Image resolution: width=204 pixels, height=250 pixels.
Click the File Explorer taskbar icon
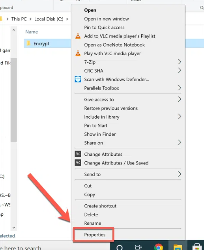click(x=178, y=247)
